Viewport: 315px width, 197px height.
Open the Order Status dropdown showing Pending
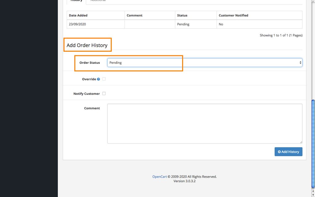pyautogui.click(x=204, y=63)
